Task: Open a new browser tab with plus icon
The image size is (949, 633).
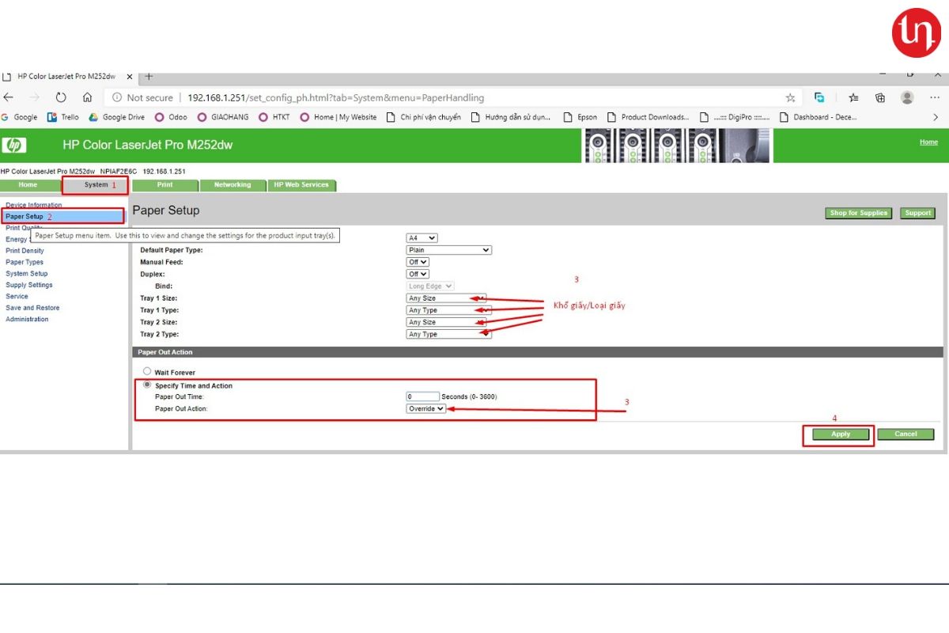Action: point(148,77)
